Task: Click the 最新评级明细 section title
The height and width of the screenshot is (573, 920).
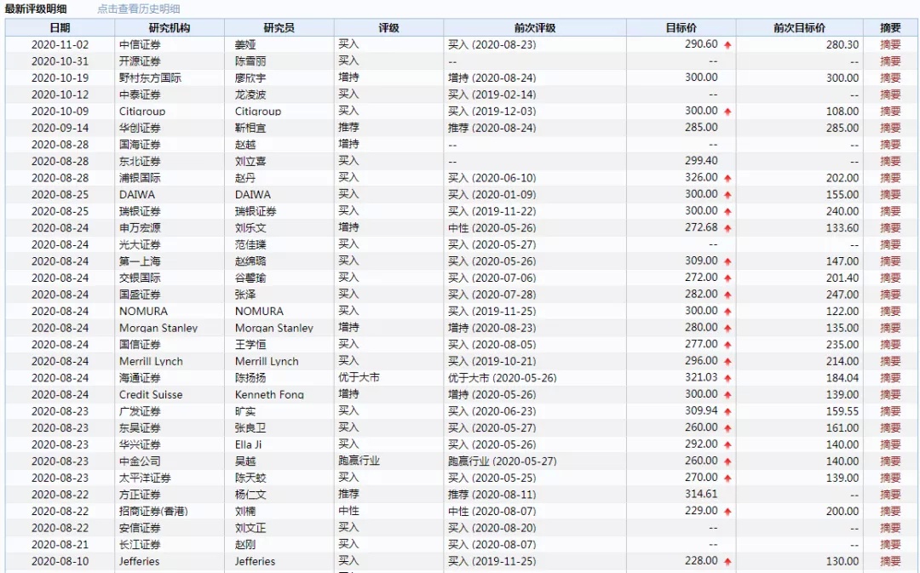Action: click(x=36, y=9)
